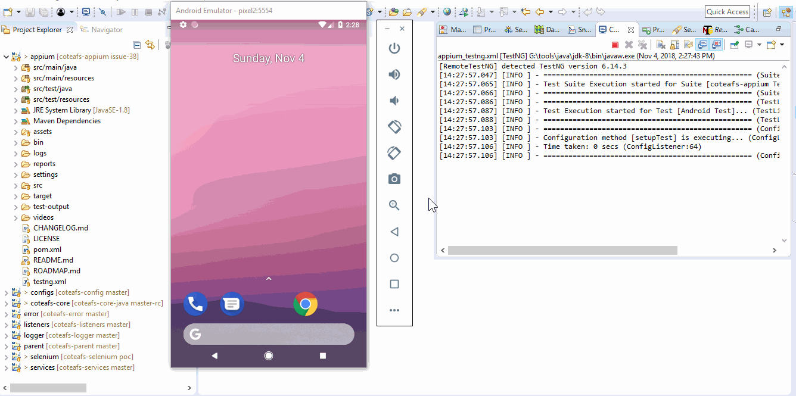The image size is (796, 396).
Task: Click emulator sidebar Overview square
Action: click(394, 284)
